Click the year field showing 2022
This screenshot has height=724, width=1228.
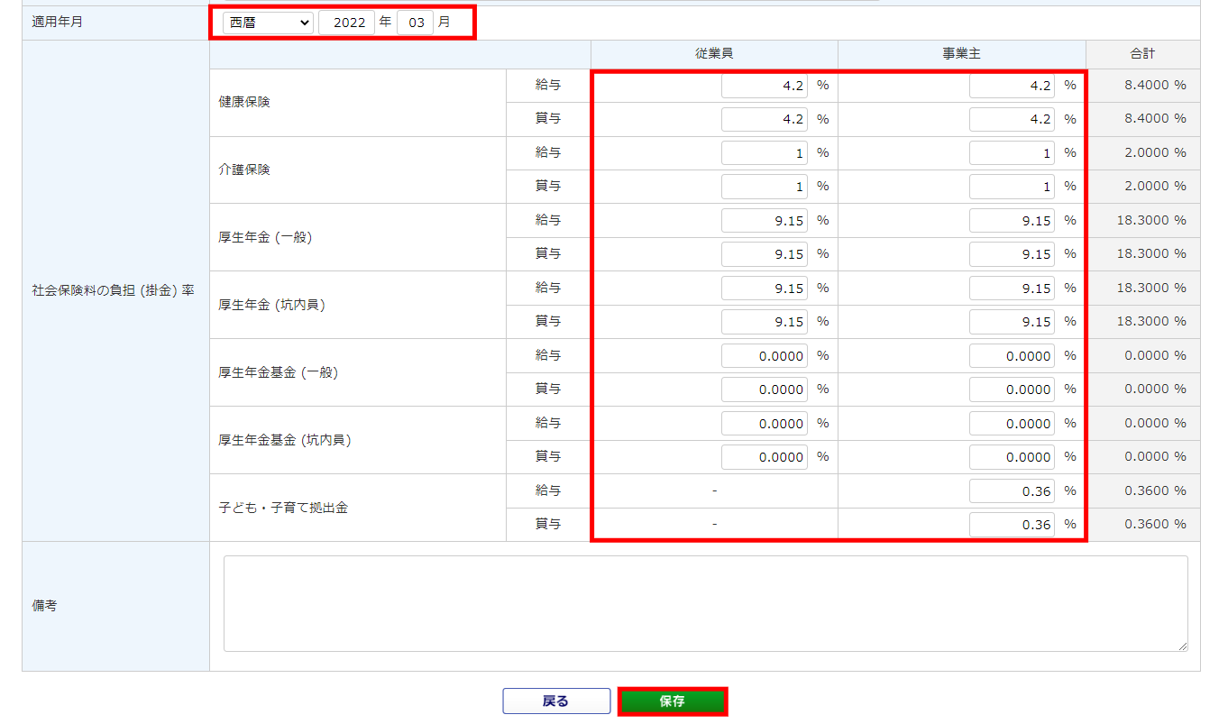coord(346,23)
